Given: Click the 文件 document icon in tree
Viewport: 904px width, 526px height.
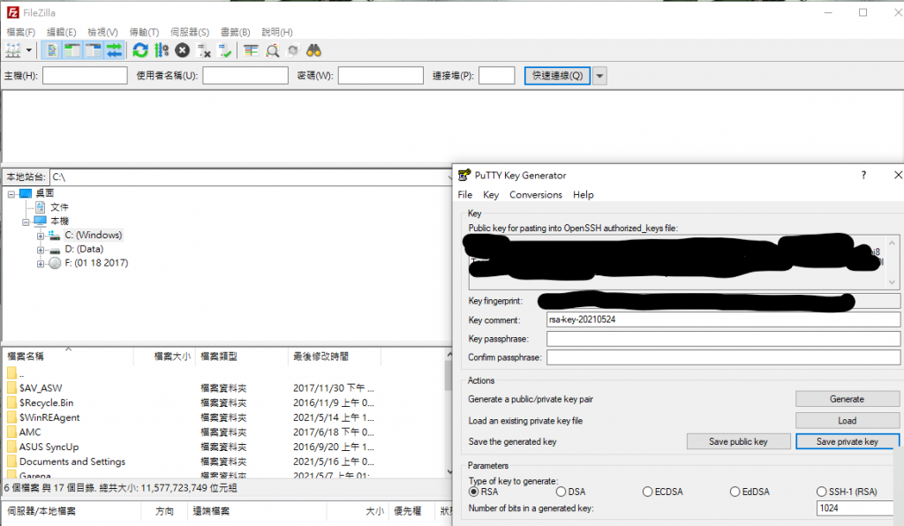Looking at the screenshot, I should [x=40, y=207].
